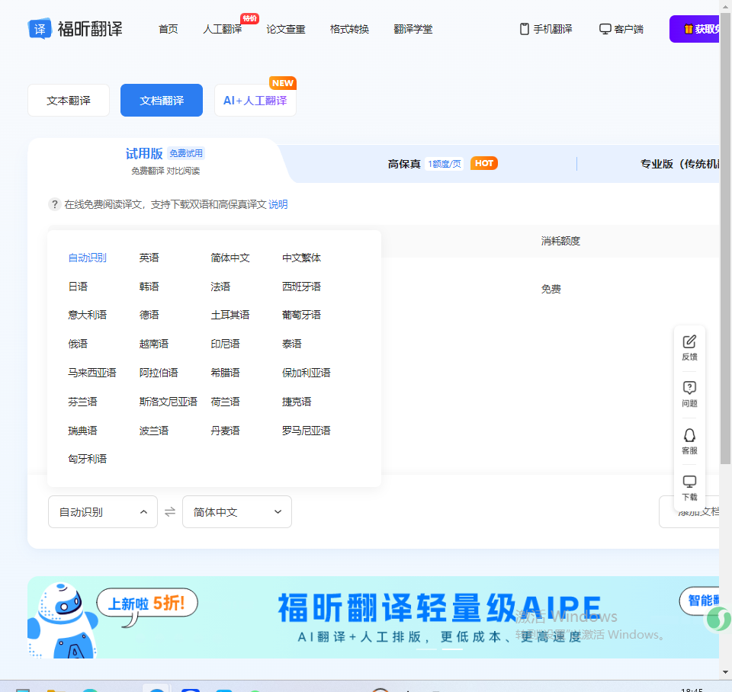This screenshot has height=692, width=732.
Task: Choose 俄语 in language list
Action: 78,344
